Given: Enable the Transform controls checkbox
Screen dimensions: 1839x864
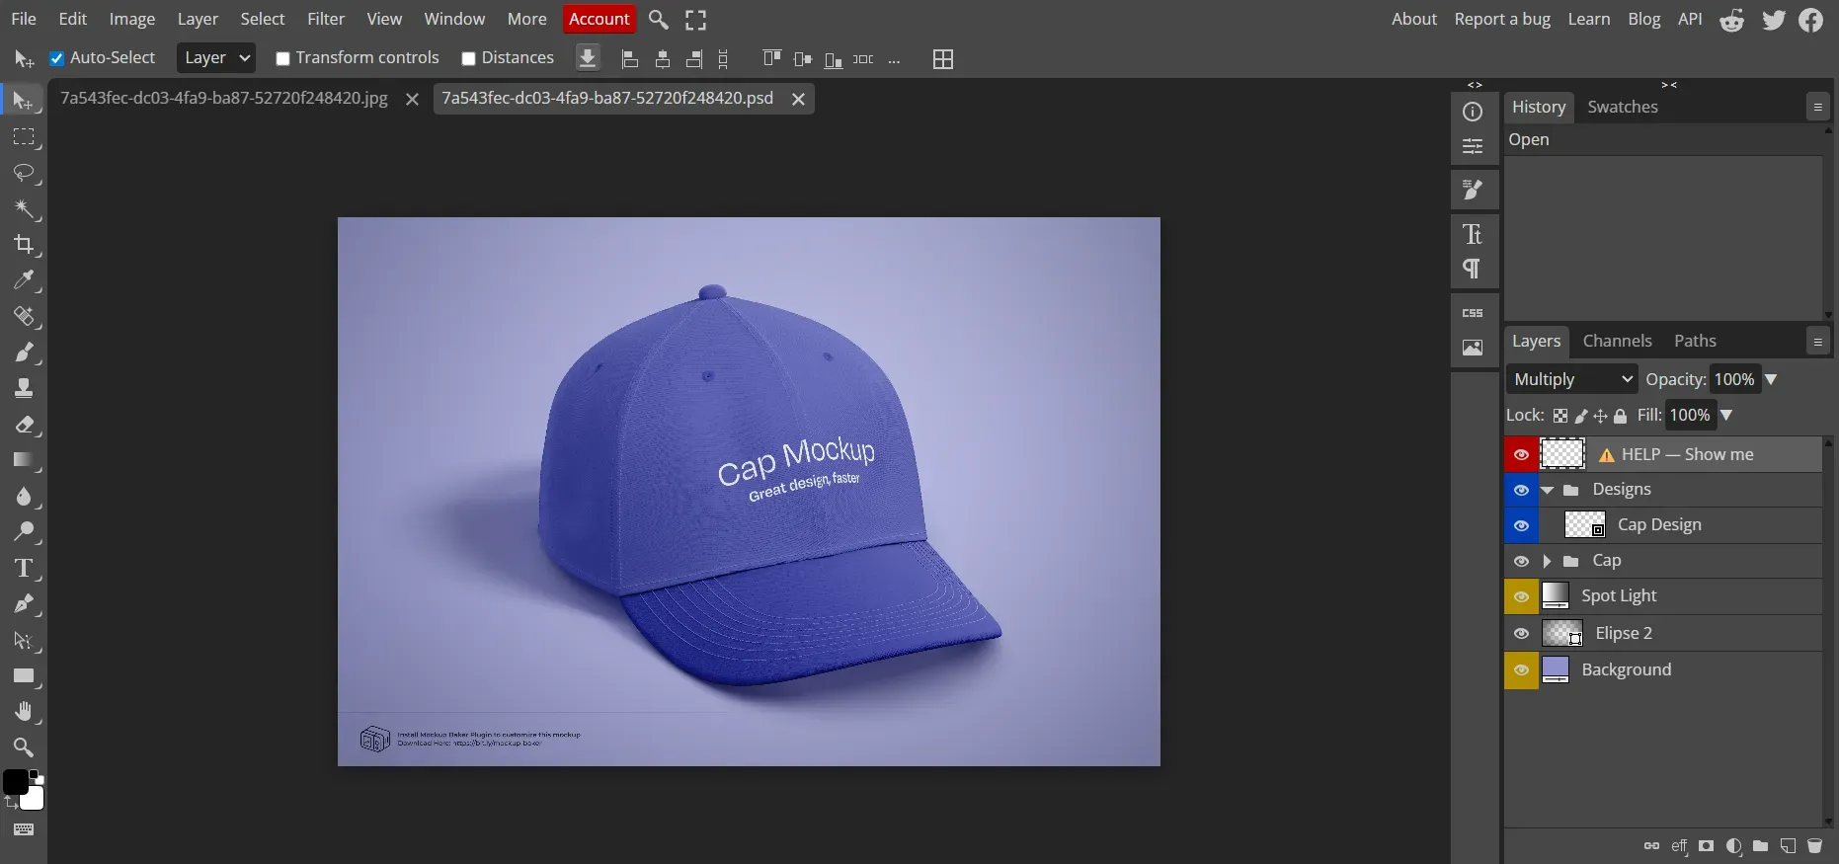Looking at the screenshot, I should [282, 58].
